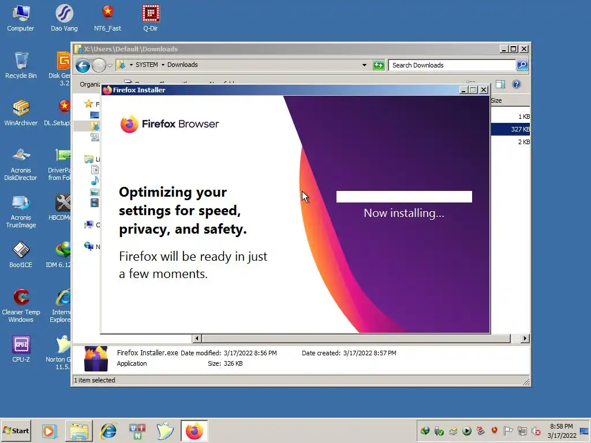Open the Recycle Bin
The height and width of the screenshot is (443, 591).
21,66
